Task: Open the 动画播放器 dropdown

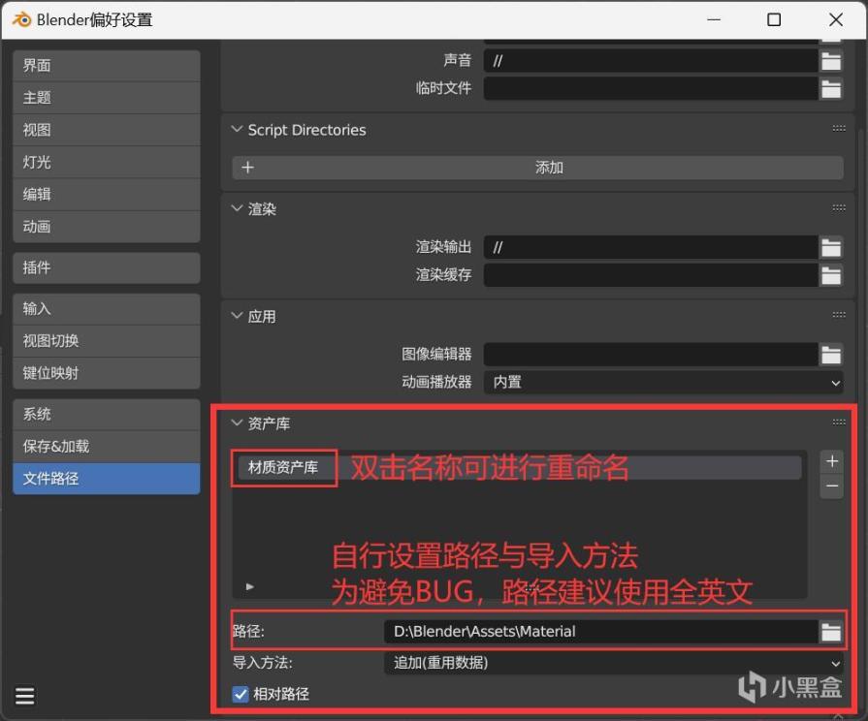Action: (663, 383)
